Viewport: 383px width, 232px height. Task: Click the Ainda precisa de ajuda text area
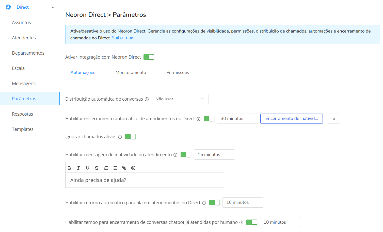coord(145,180)
